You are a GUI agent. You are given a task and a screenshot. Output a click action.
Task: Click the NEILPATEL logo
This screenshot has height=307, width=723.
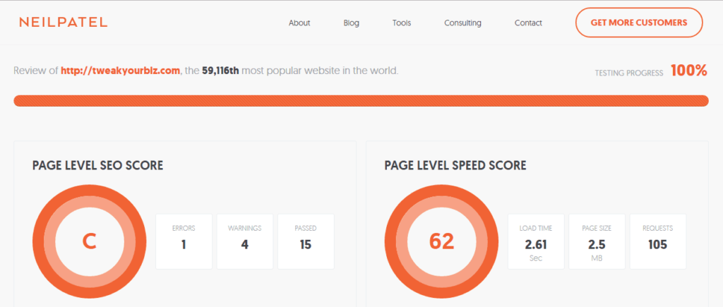click(63, 22)
